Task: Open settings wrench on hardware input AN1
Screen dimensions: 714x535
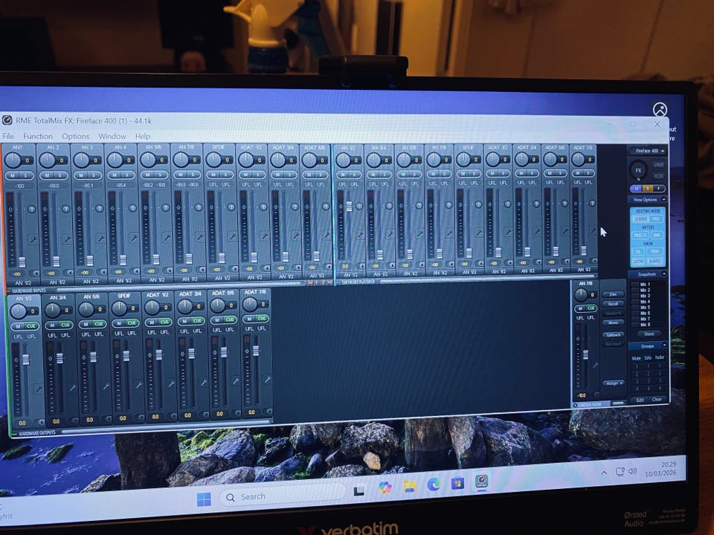Action: pos(33,239)
